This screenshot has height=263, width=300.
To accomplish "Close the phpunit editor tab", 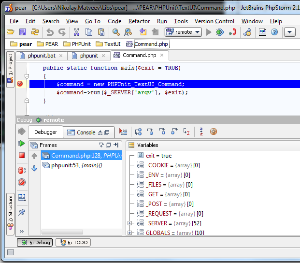I will 103,56.
